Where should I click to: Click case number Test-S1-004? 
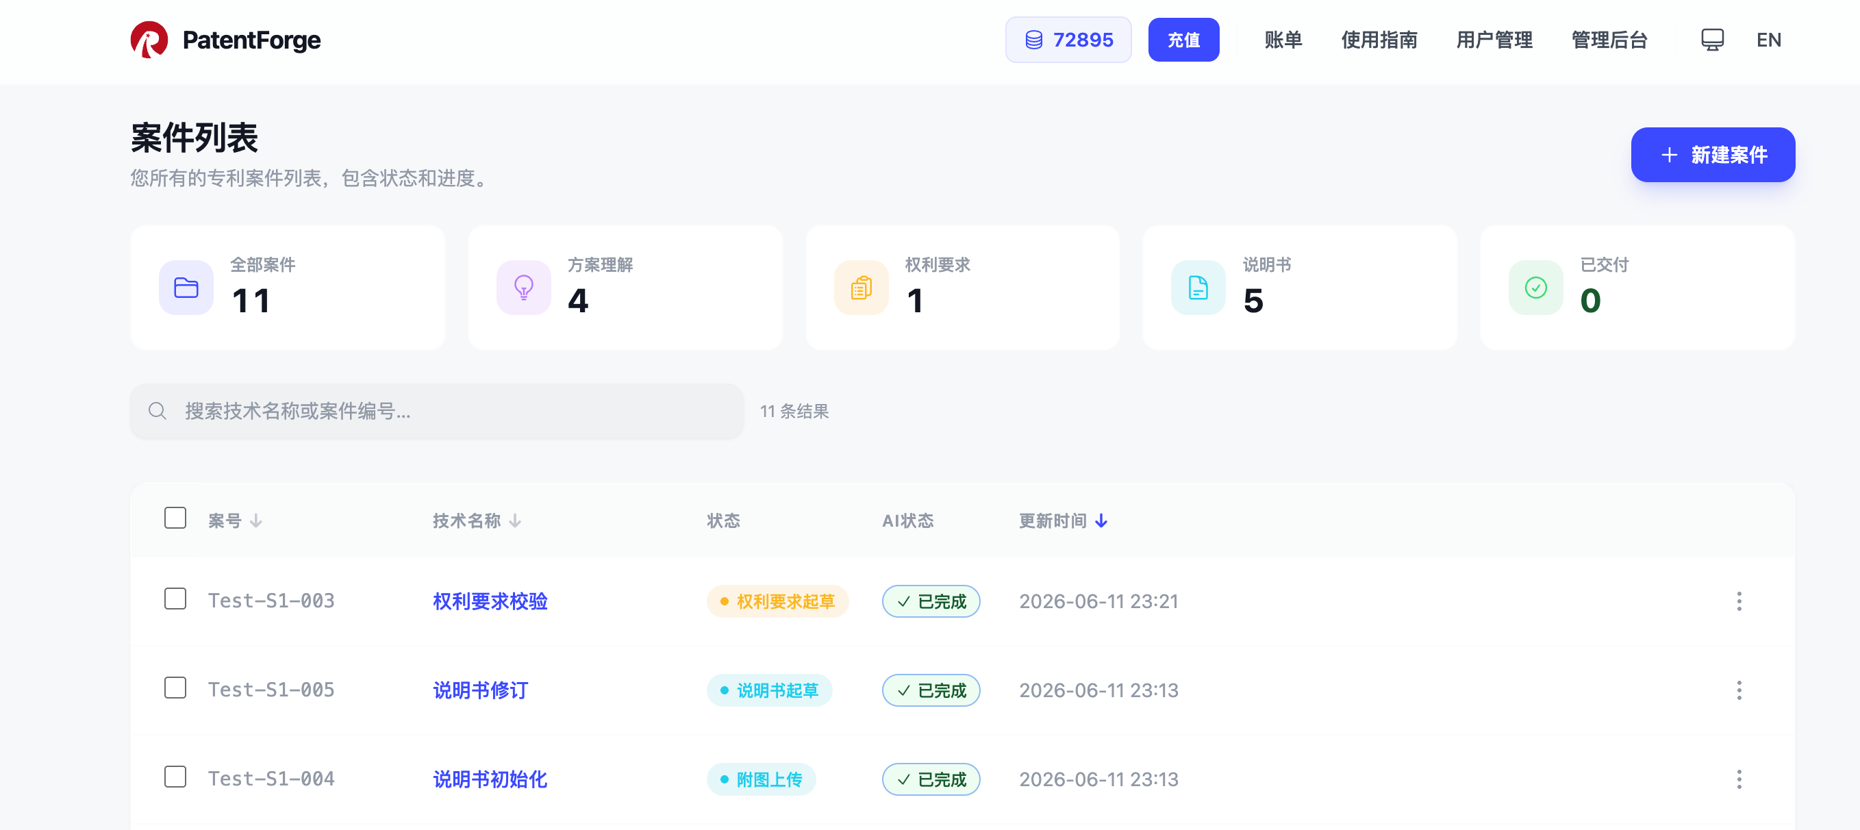[x=271, y=779]
